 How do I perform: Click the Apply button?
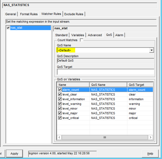14,154
